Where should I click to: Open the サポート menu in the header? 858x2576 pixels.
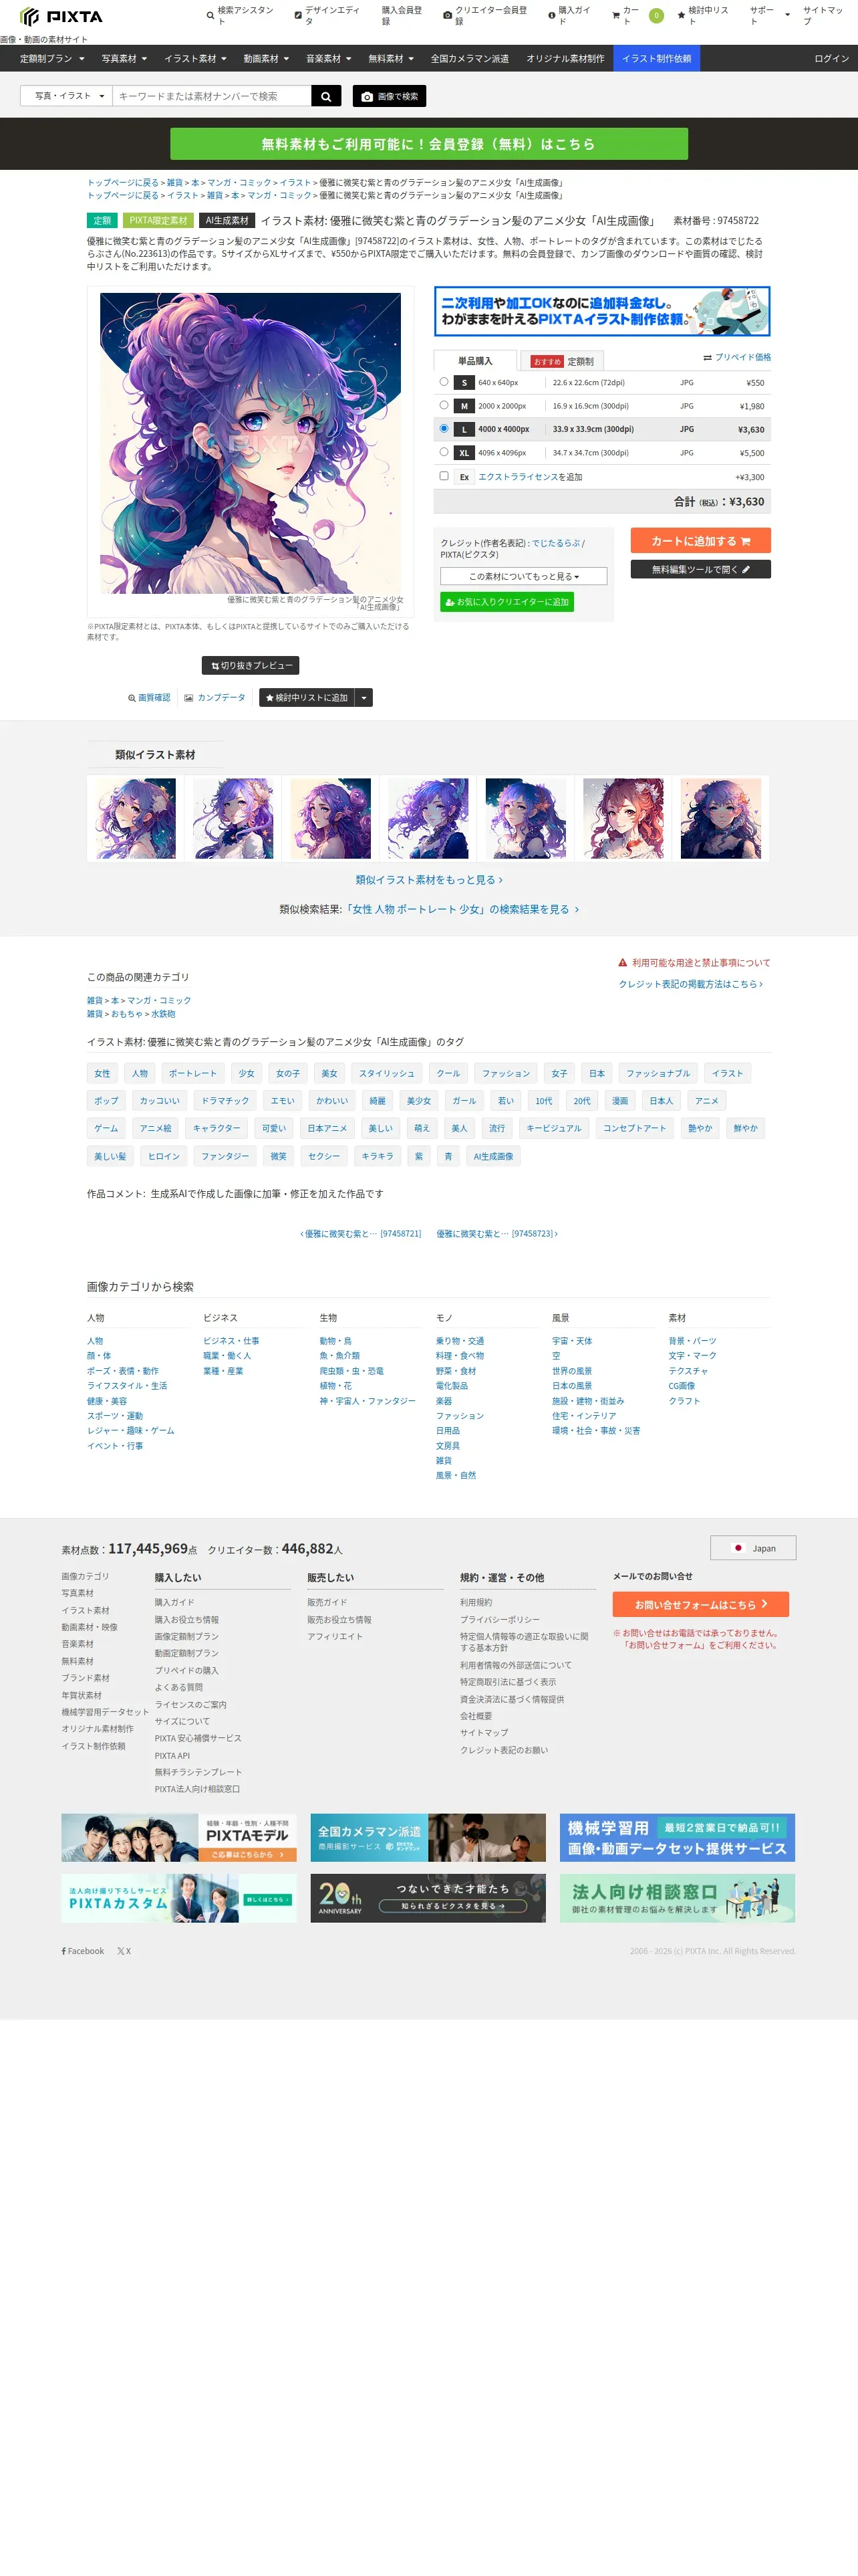[769, 15]
